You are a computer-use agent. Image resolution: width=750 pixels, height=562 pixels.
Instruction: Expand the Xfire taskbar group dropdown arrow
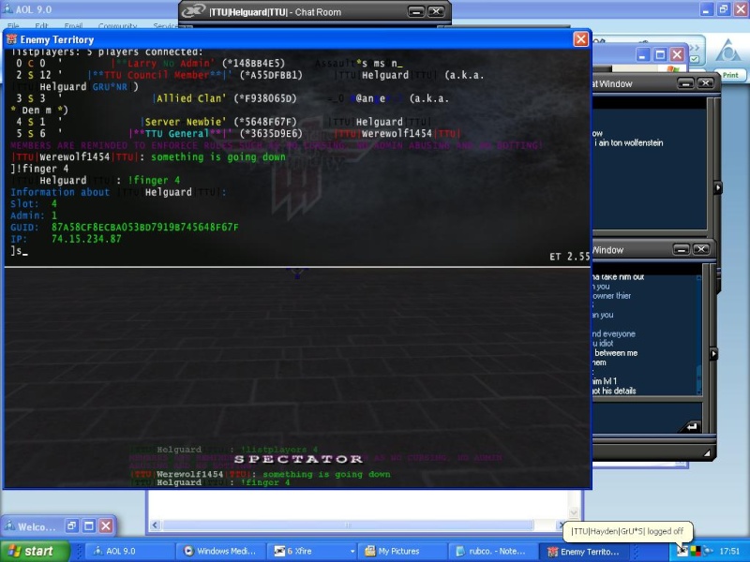pyautogui.click(x=352, y=551)
